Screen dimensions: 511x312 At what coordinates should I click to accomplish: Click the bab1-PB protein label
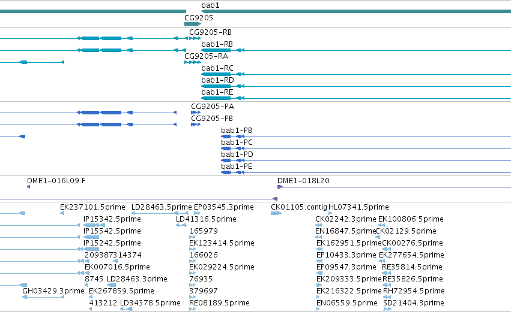(x=236, y=131)
